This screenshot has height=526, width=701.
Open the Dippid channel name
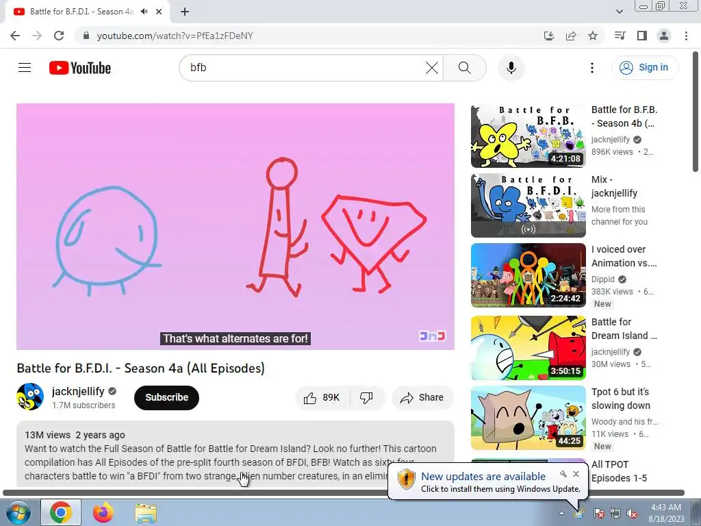coord(602,279)
